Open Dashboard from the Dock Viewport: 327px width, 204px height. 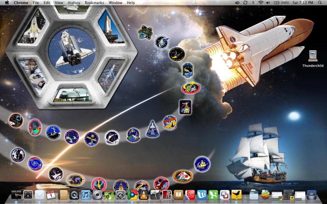28,195
